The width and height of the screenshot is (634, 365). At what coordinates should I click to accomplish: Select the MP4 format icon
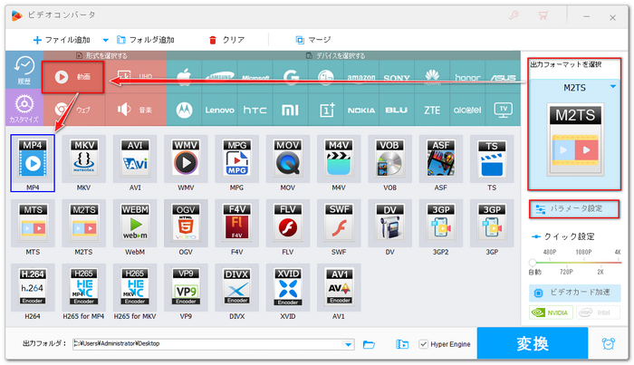coord(33,162)
